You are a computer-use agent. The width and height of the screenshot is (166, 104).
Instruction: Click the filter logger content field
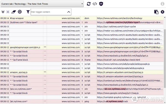pos(49,12)
